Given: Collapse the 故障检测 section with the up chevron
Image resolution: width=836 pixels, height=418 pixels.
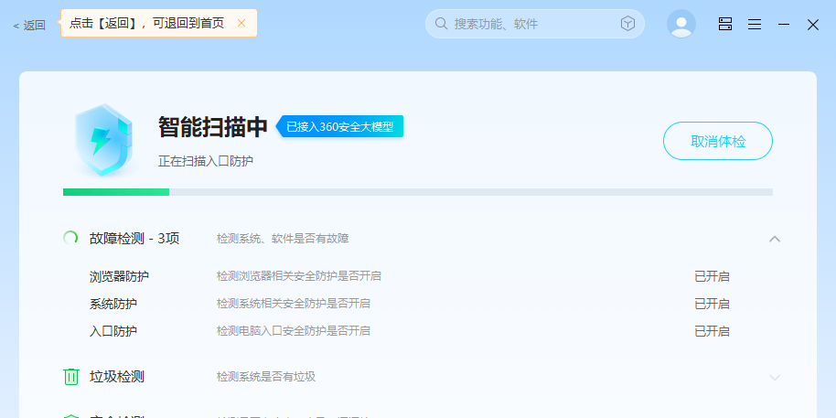Looking at the screenshot, I should [x=775, y=239].
